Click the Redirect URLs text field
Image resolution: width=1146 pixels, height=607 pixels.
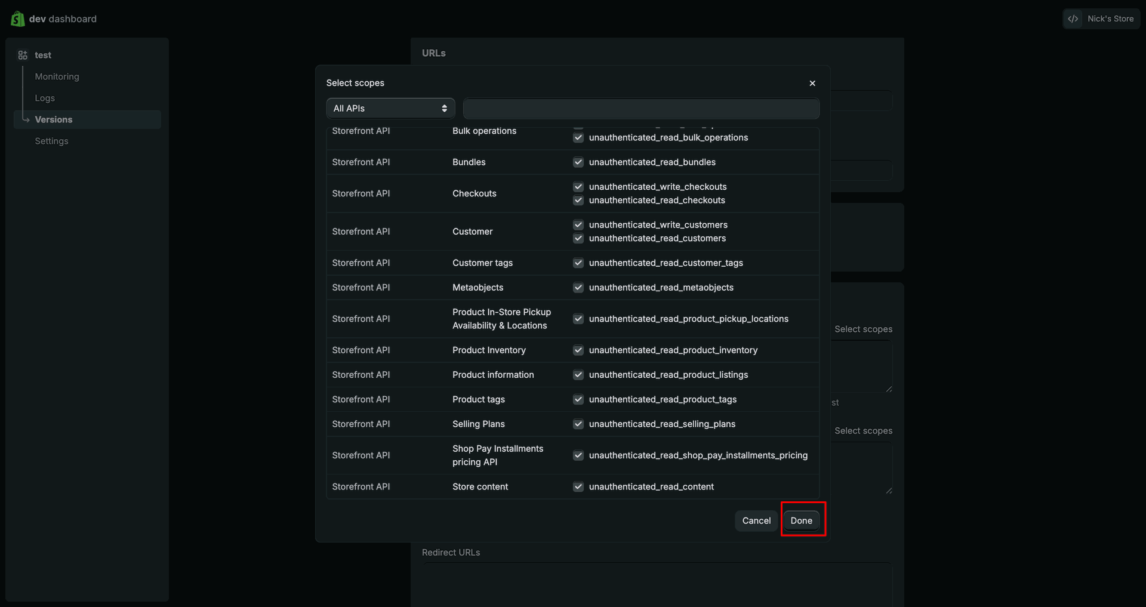[x=657, y=584]
